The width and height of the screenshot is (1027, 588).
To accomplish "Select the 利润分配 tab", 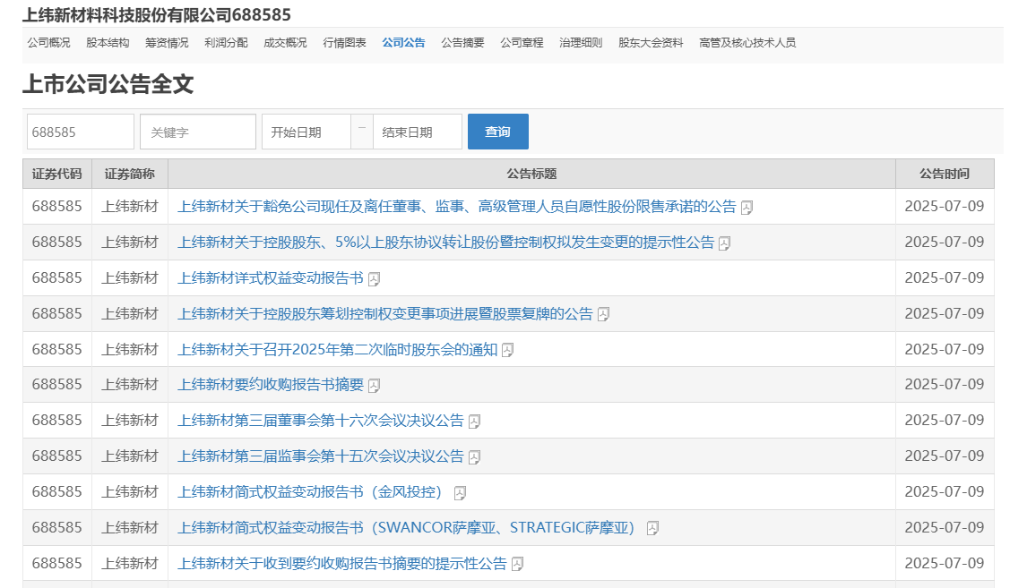I will click(226, 42).
